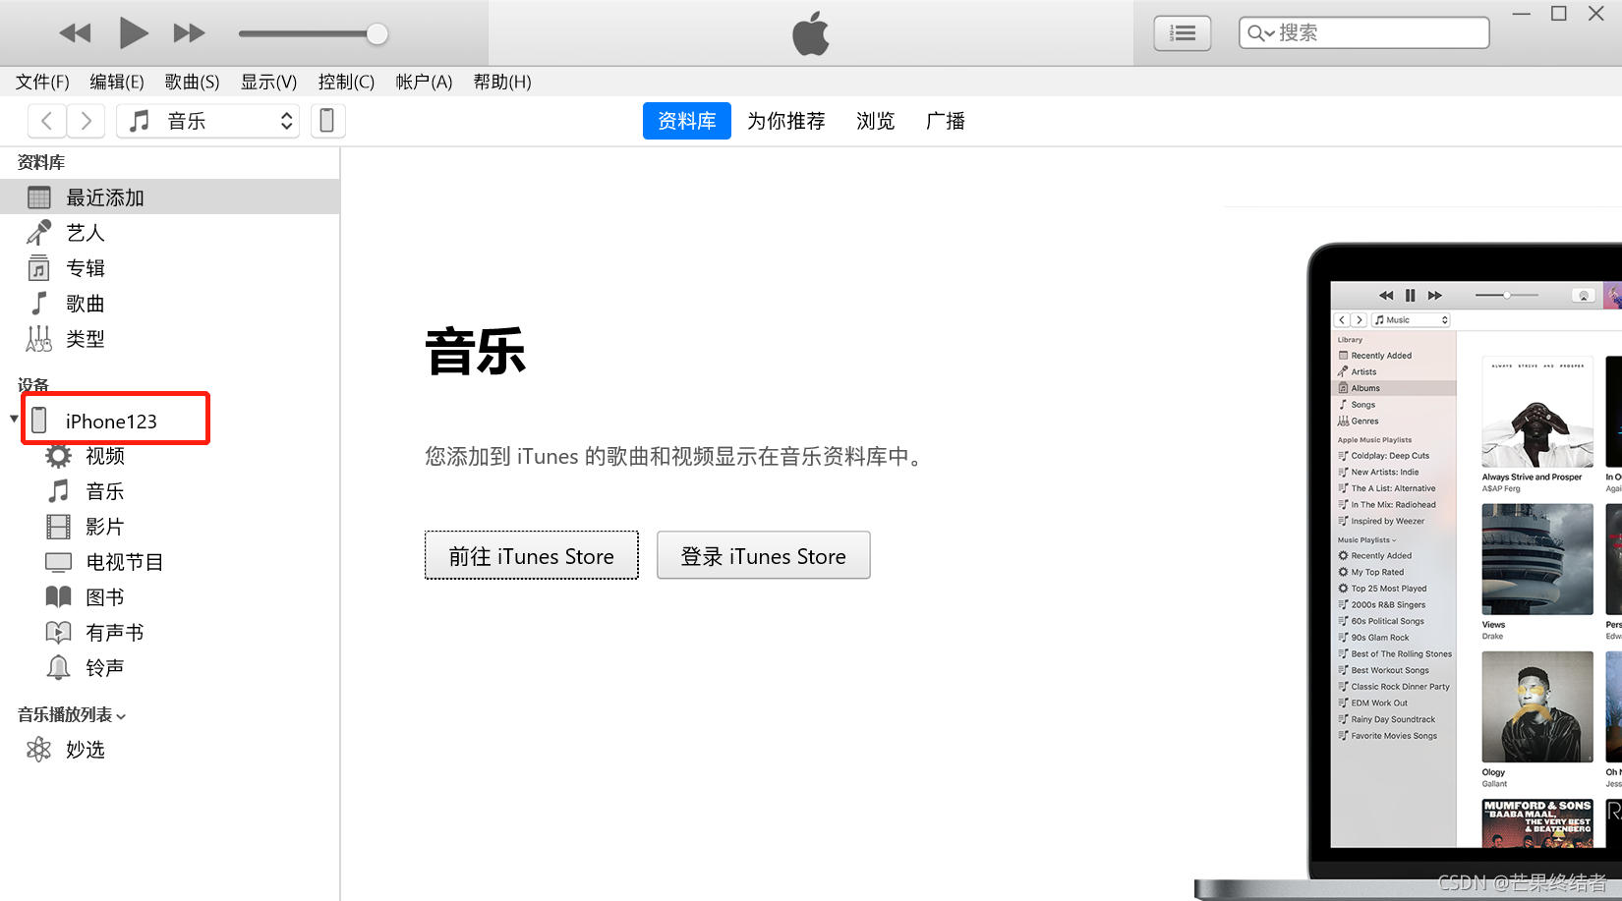
Task: Go forward with the right arrow button
Action: coord(87,121)
